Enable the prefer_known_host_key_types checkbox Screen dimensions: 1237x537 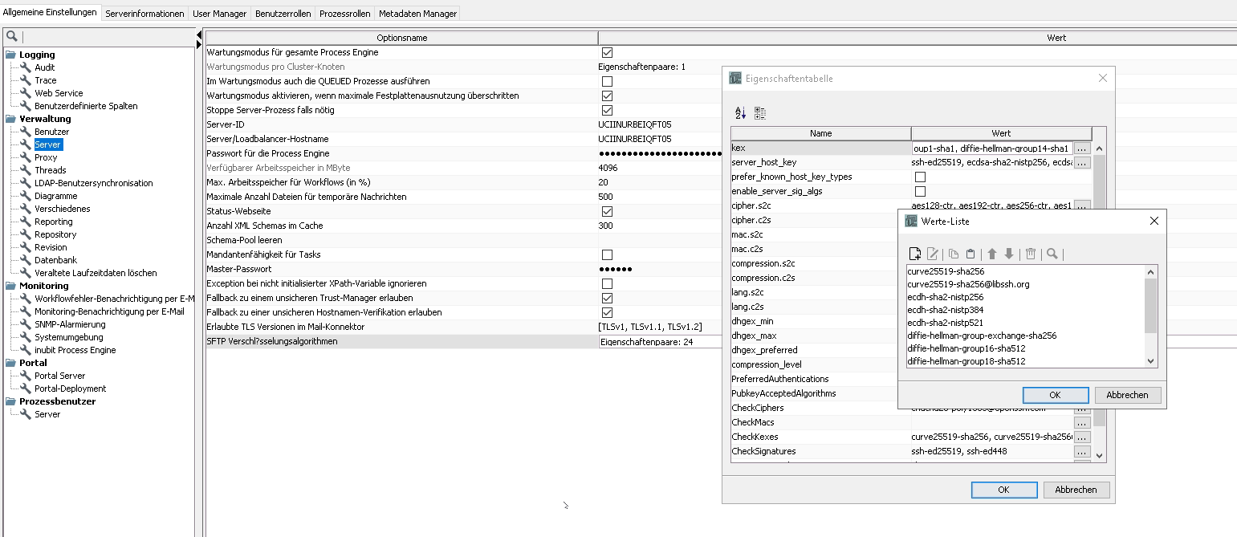[921, 177]
